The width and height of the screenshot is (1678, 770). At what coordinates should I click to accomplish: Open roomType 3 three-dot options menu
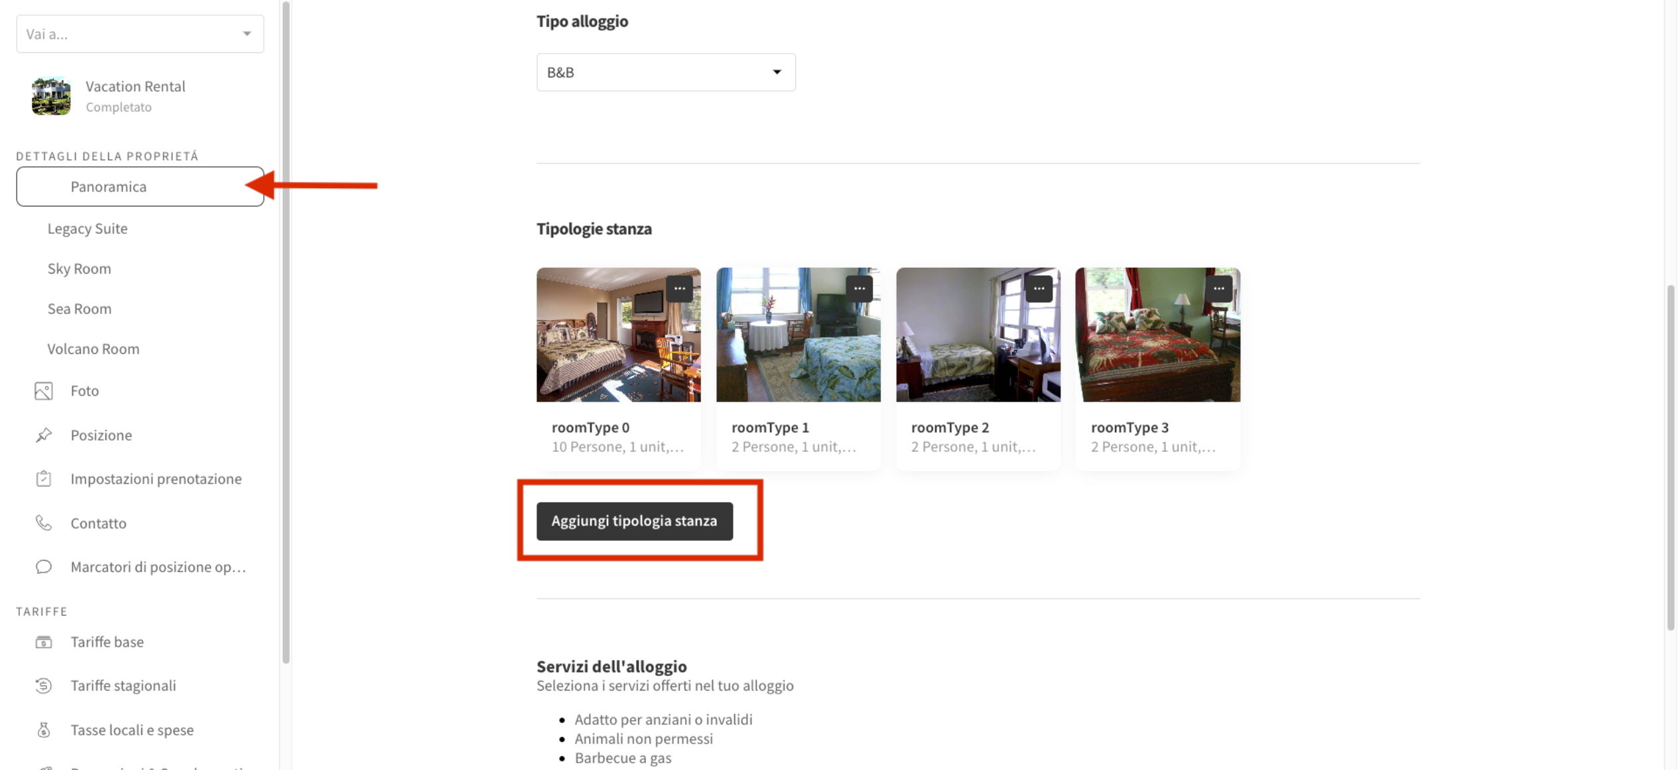tap(1218, 289)
